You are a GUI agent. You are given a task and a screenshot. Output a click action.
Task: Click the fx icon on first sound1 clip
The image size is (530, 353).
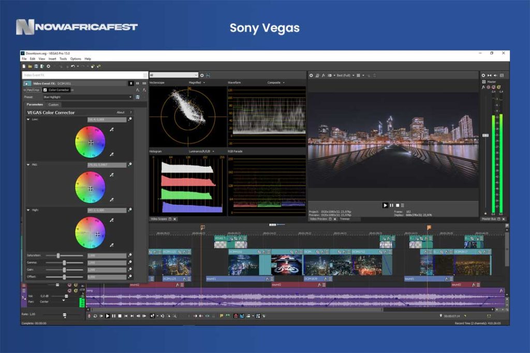click(x=267, y=279)
